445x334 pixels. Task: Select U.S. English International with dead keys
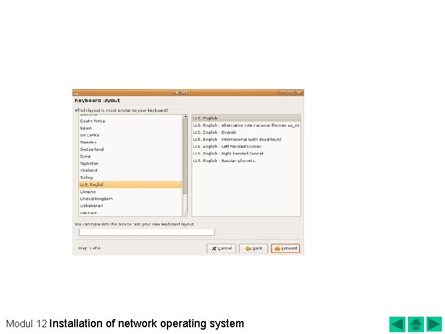246,139
